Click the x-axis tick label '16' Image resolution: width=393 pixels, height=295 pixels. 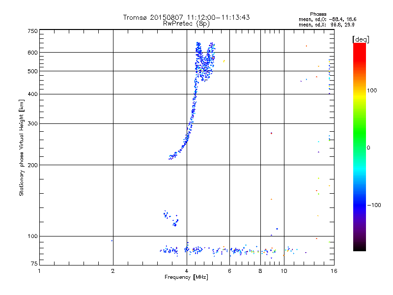tap(334, 271)
